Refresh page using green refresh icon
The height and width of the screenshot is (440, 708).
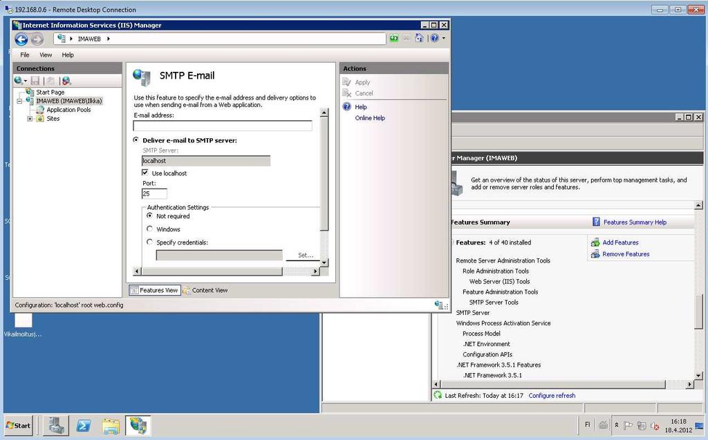(x=394, y=39)
